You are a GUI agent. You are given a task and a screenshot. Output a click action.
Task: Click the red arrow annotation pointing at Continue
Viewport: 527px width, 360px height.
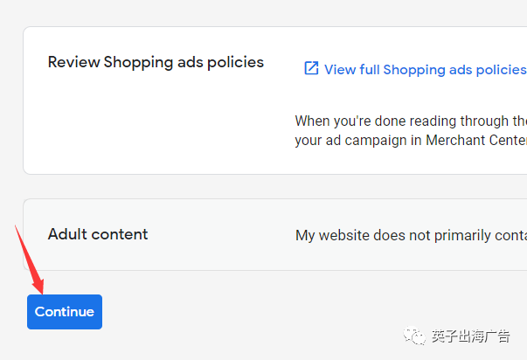click(30, 260)
